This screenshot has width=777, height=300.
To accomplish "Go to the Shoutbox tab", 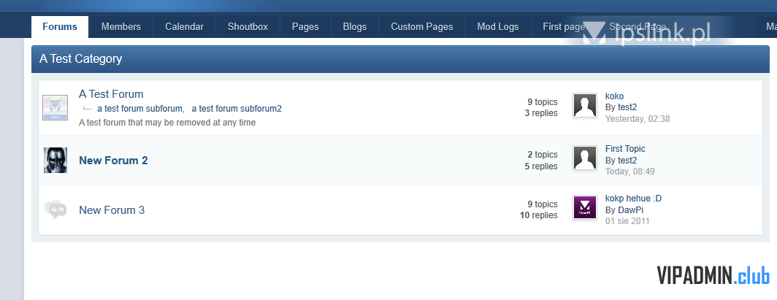I will [x=248, y=27].
